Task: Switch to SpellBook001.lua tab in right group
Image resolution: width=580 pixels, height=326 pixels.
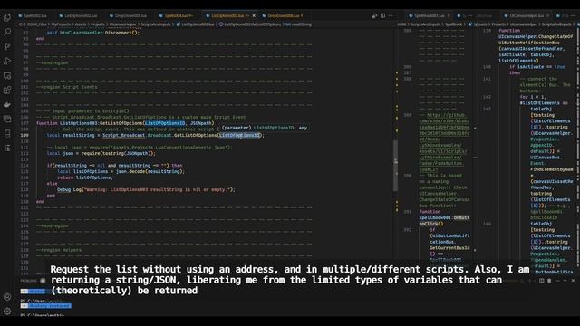Action: [429, 16]
